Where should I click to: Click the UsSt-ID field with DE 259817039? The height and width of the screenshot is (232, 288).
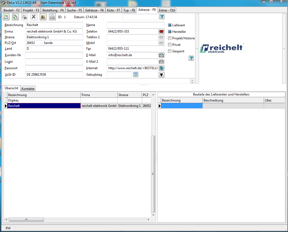coord(54,75)
